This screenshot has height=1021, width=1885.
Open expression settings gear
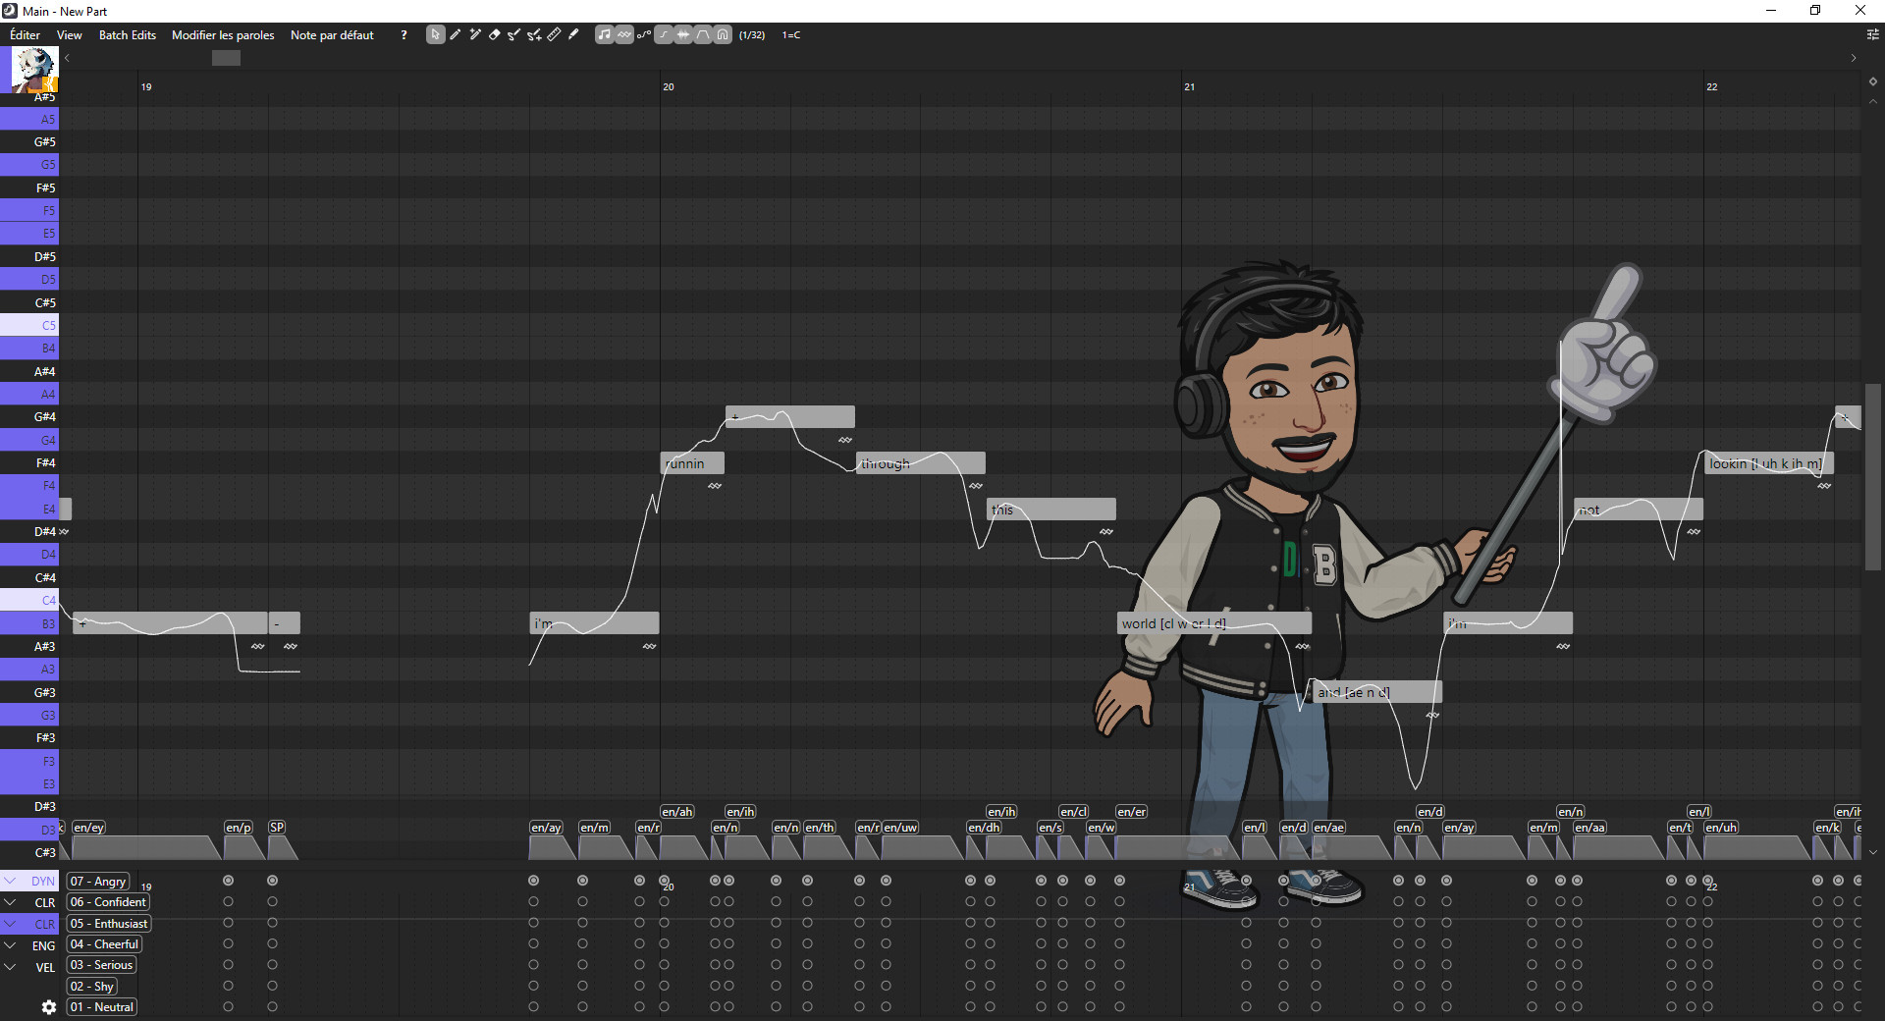coord(49,1007)
